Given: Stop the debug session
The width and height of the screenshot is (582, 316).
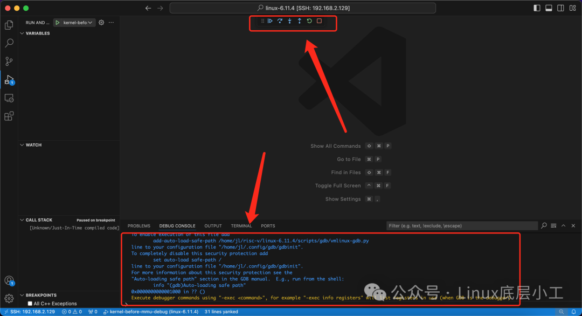Looking at the screenshot, I should tap(319, 21).
